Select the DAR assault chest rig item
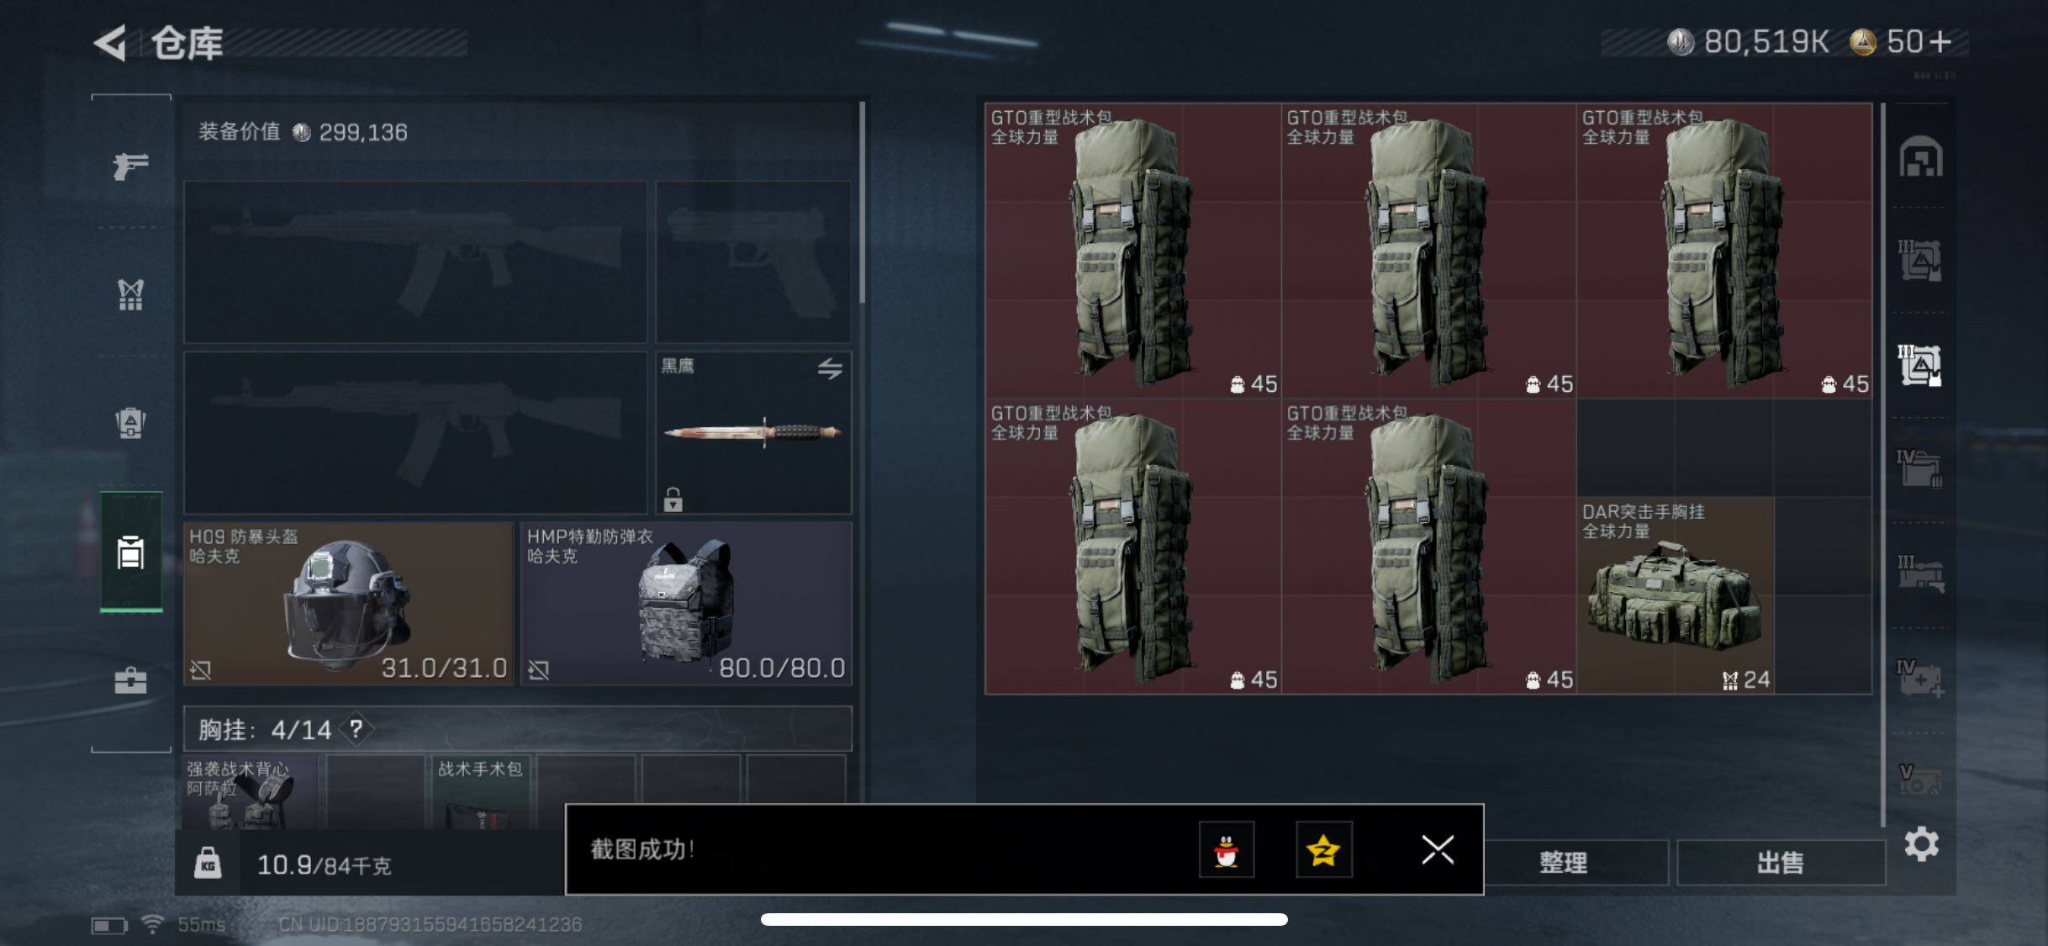The width and height of the screenshot is (2048, 946). point(1676,595)
